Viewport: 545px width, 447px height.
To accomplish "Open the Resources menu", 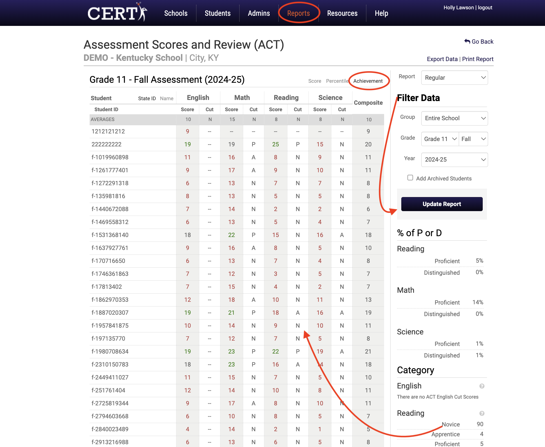I will (342, 13).
